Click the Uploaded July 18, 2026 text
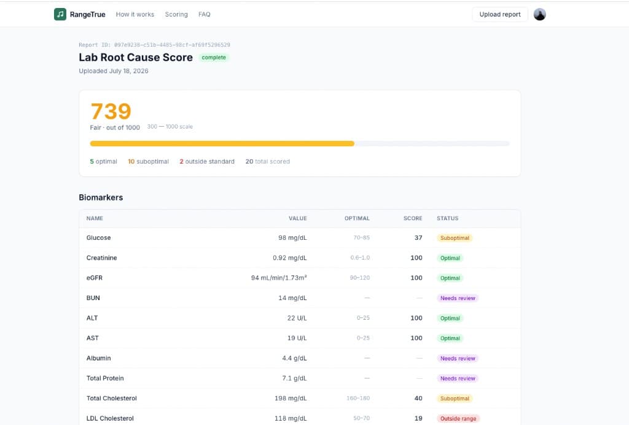Screen dimensions: 629x425 pos(114,71)
